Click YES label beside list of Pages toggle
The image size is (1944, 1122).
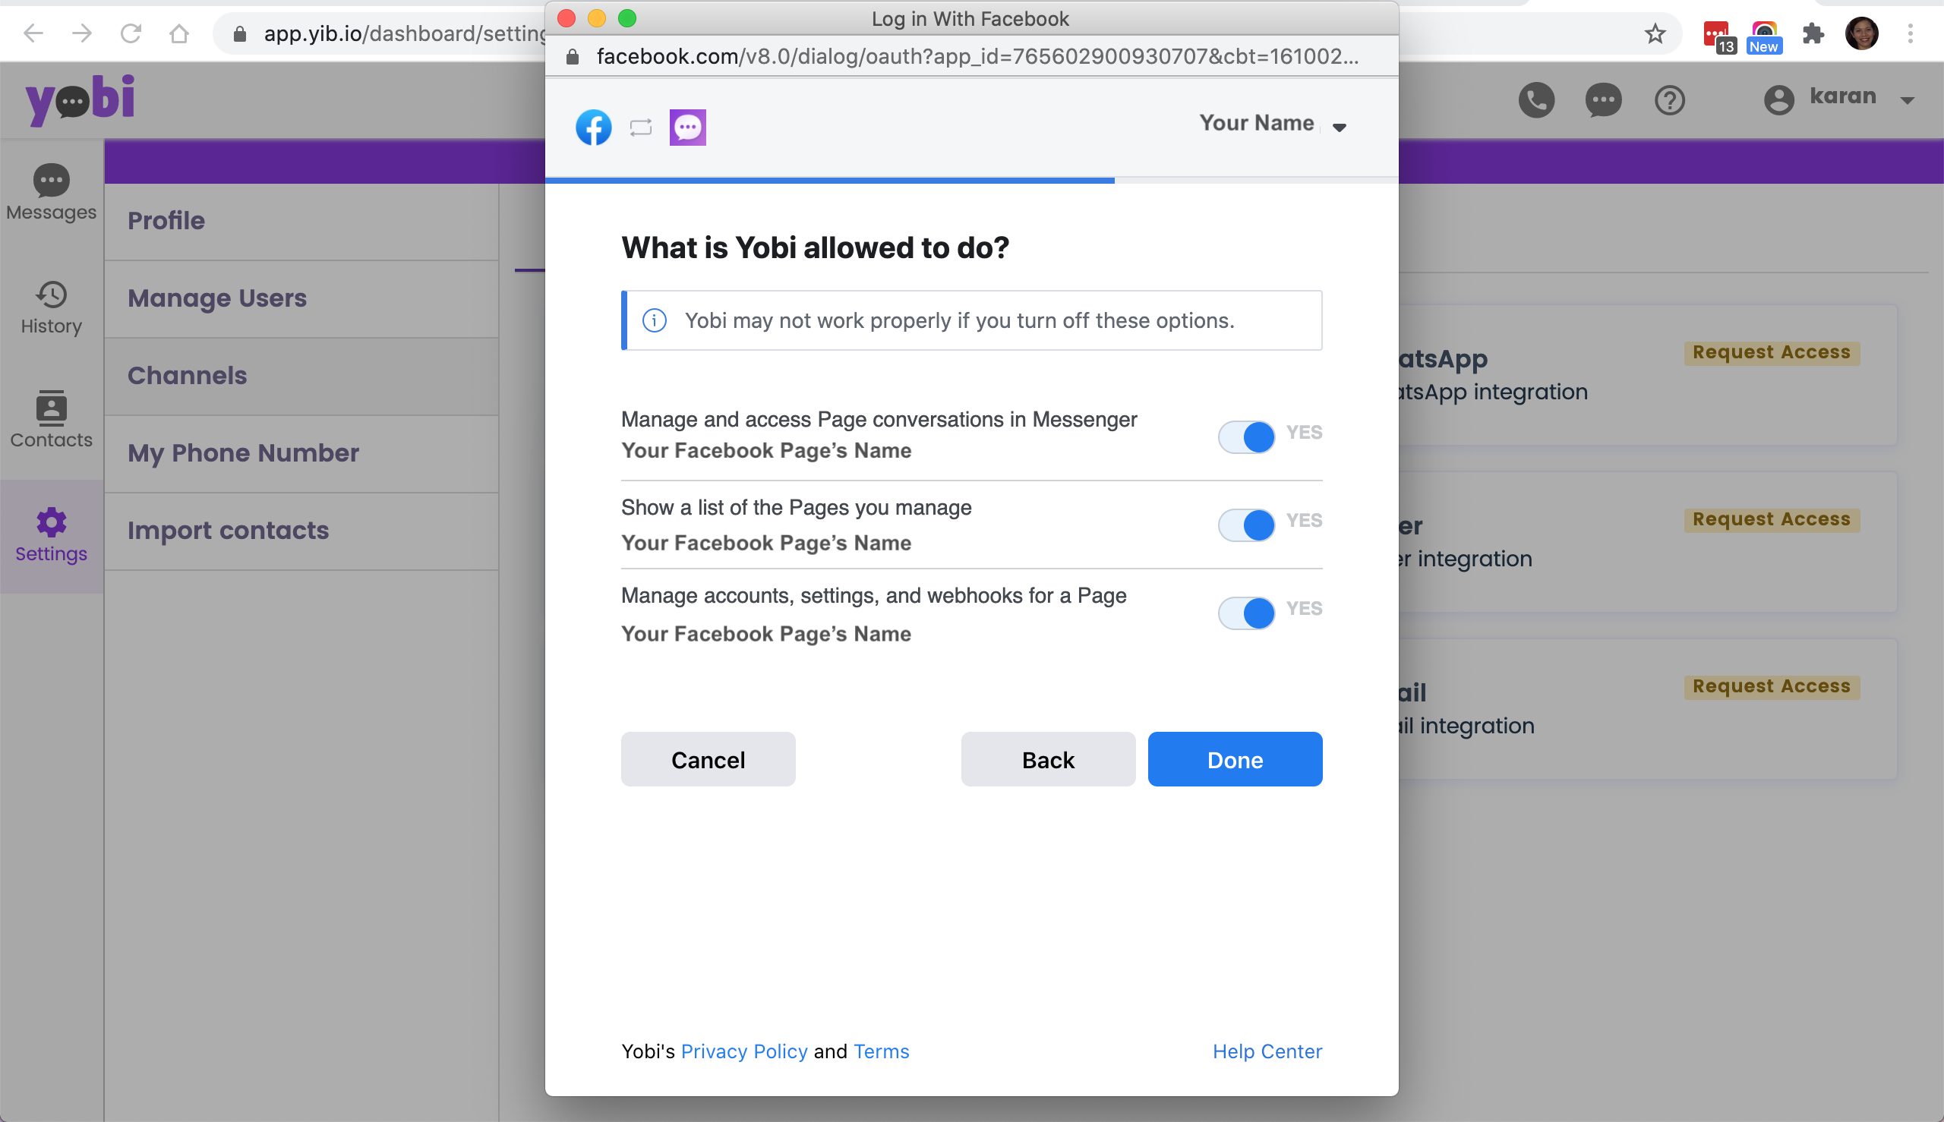1304,520
